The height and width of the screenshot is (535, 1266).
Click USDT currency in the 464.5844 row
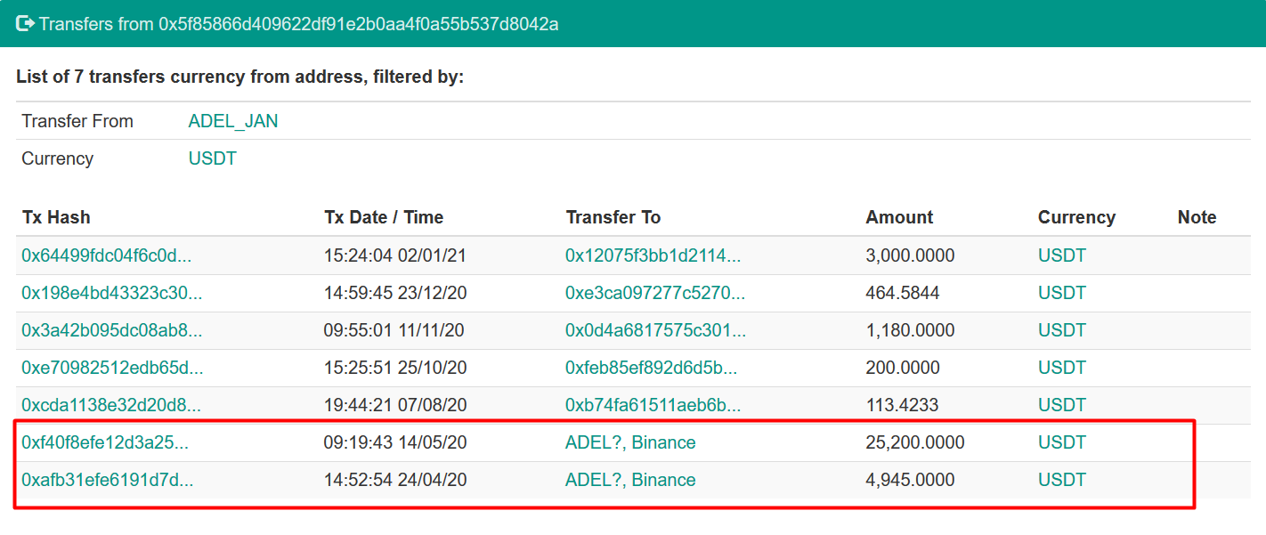[x=1062, y=293]
